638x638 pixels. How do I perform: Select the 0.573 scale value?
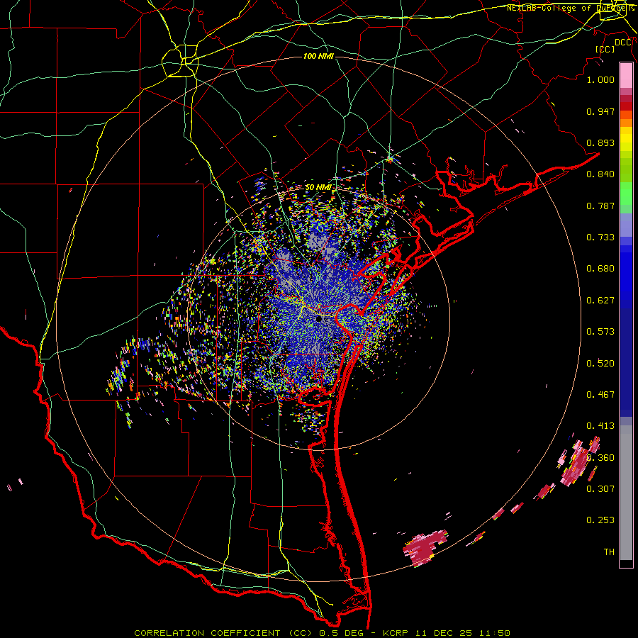click(600, 332)
